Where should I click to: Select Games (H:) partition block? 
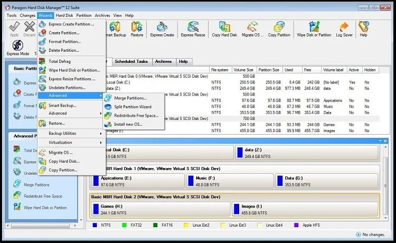click(160, 209)
